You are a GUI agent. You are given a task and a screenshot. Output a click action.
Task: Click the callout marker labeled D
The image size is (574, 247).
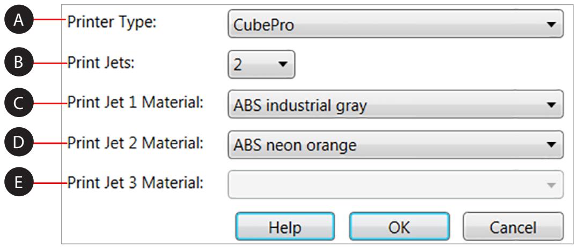[x=19, y=143]
